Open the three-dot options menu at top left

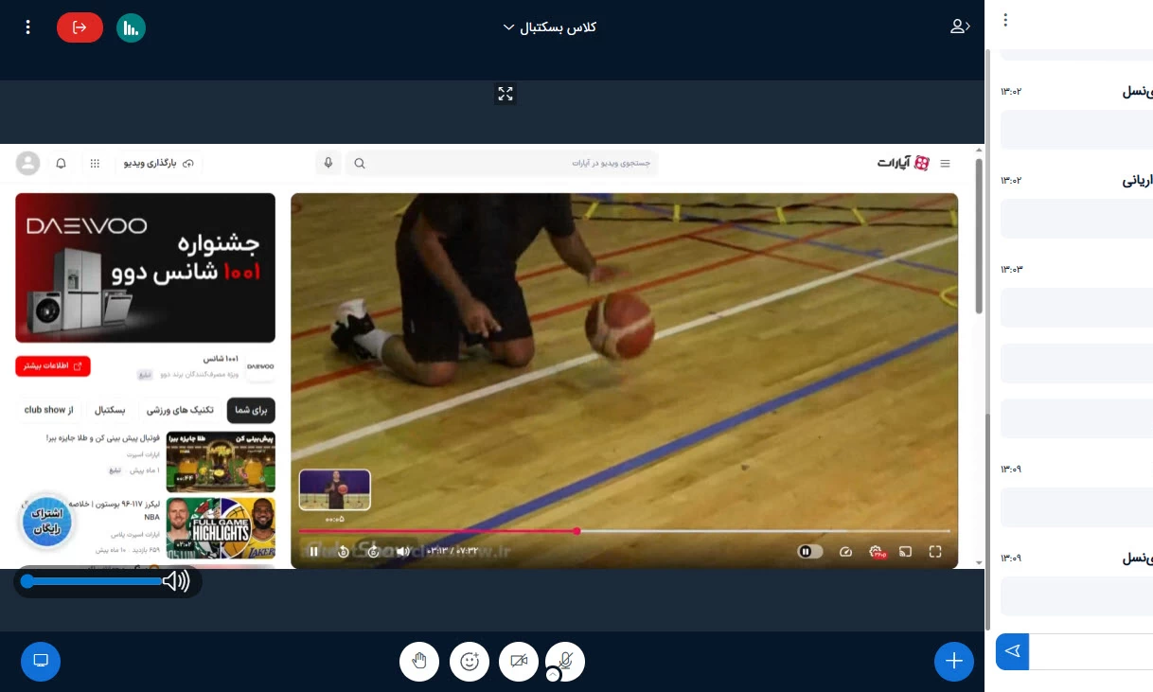28,27
